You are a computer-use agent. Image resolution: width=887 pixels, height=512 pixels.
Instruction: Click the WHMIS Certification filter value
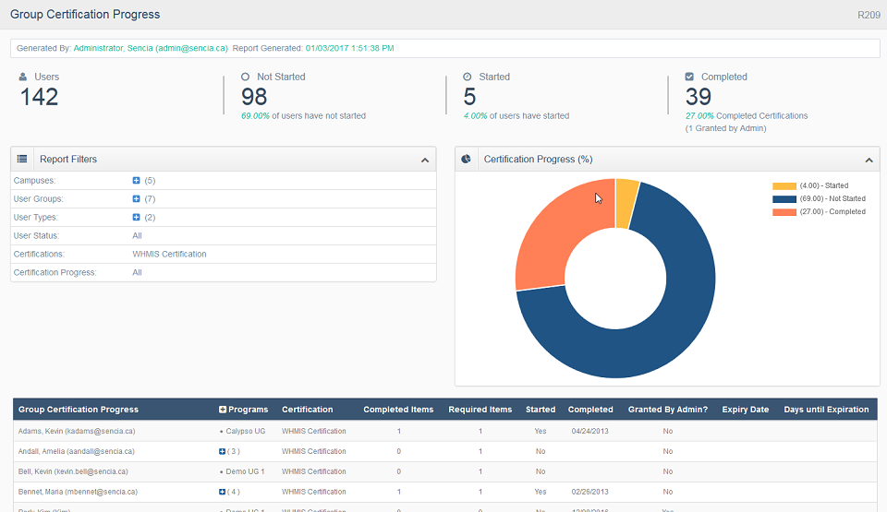tap(169, 255)
